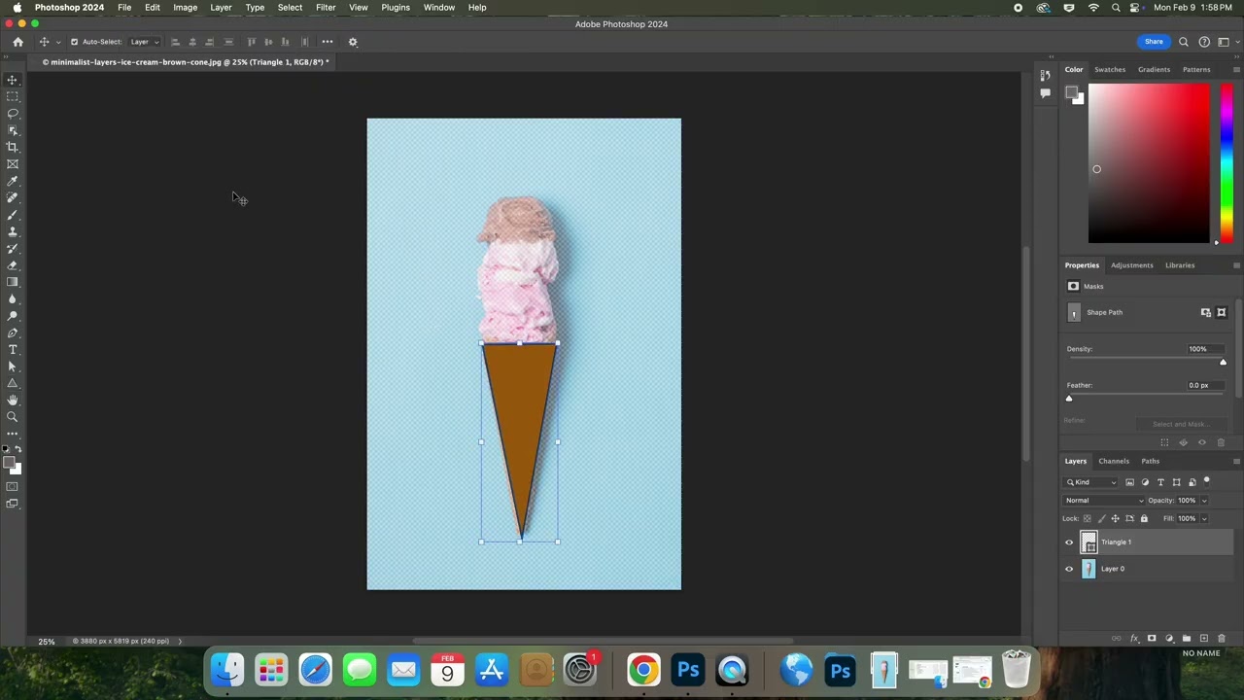This screenshot has width=1244, height=700.
Task: Toggle the layer filter on/off switch
Action: (1207, 481)
